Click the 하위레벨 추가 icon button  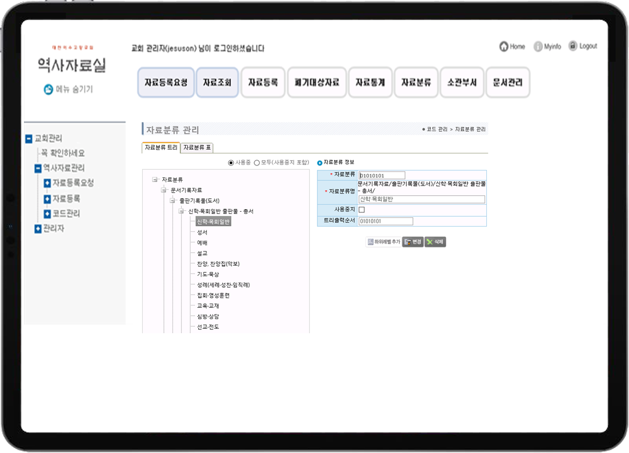coord(371,242)
